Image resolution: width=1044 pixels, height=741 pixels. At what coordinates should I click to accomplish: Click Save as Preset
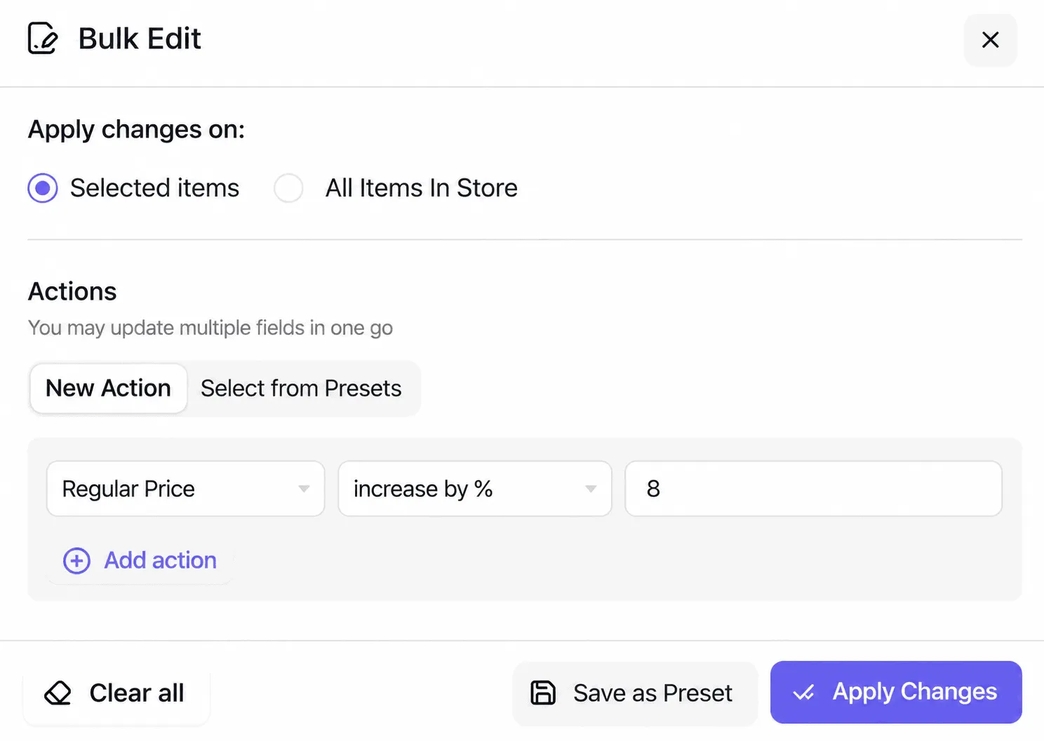click(x=635, y=693)
